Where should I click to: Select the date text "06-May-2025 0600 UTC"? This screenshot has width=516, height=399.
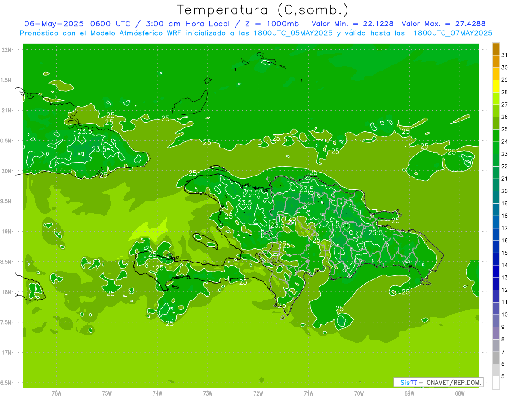(x=78, y=24)
